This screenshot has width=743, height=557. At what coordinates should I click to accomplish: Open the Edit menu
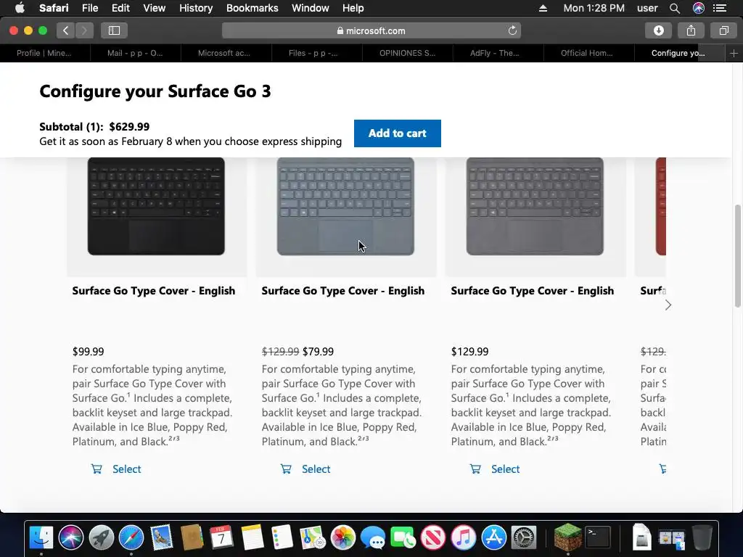point(120,8)
